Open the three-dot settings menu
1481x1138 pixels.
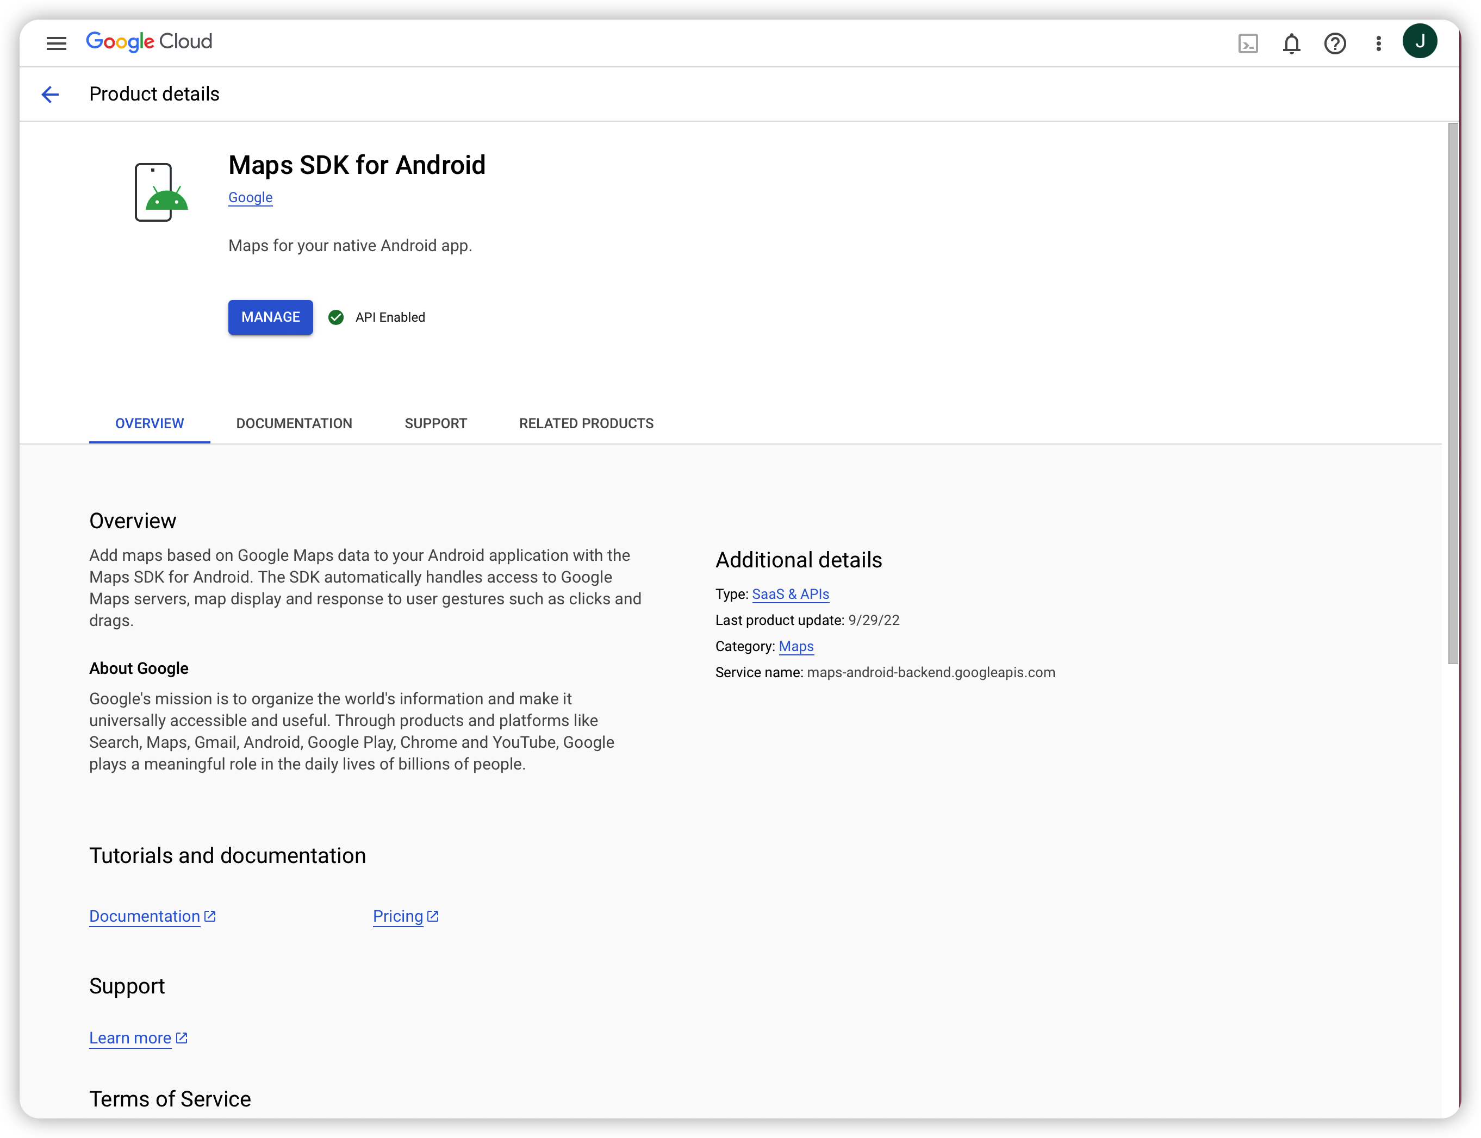(1378, 44)
